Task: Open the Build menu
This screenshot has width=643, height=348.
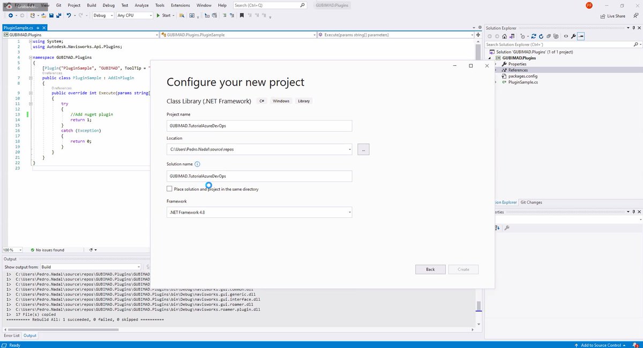Action: [91, 5]
